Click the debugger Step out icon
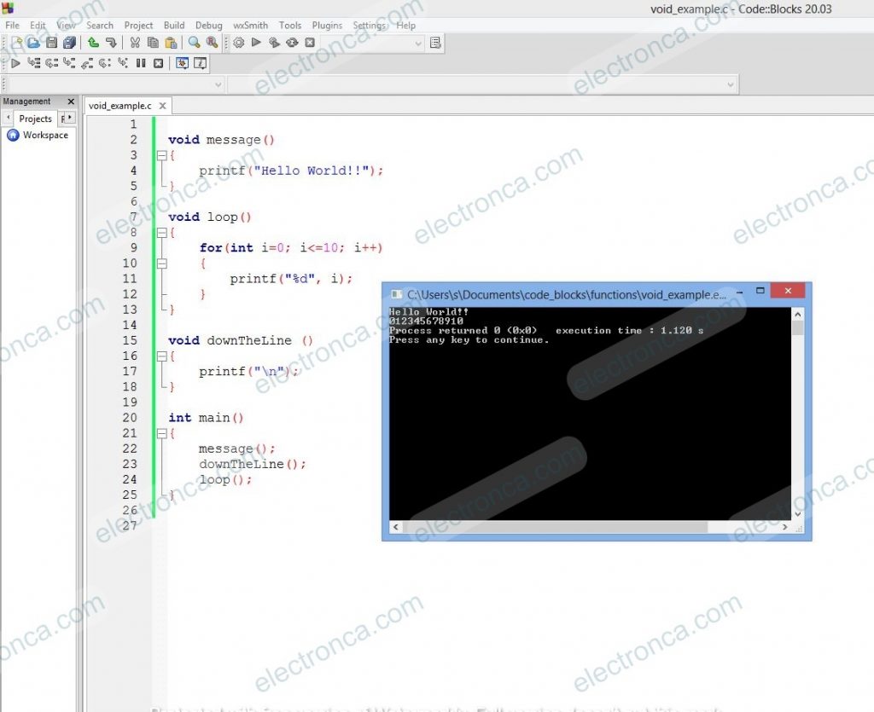This screenshot has width=874, height=712. point(87,63)
